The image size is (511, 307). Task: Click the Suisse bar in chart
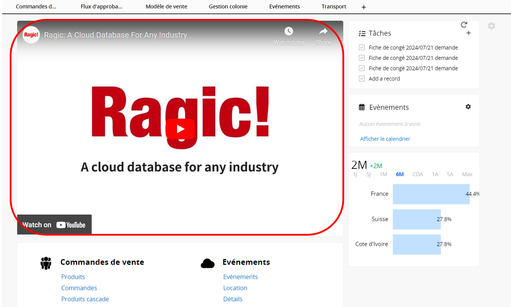[x=417, y=219]
